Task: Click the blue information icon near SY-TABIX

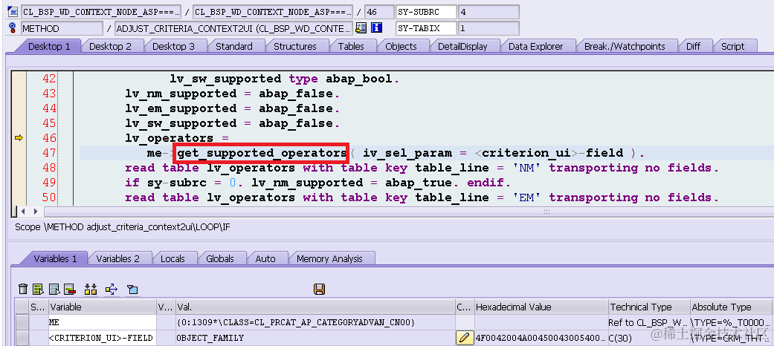Action: [377, 28]
